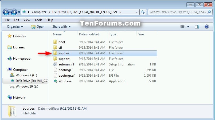215x120 pixels.
Task: Select Computer in the address breadcrumb
Action: 39,12
